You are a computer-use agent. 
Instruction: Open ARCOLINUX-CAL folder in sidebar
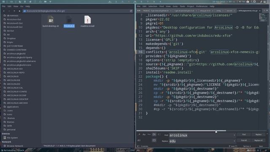point(15,88)
